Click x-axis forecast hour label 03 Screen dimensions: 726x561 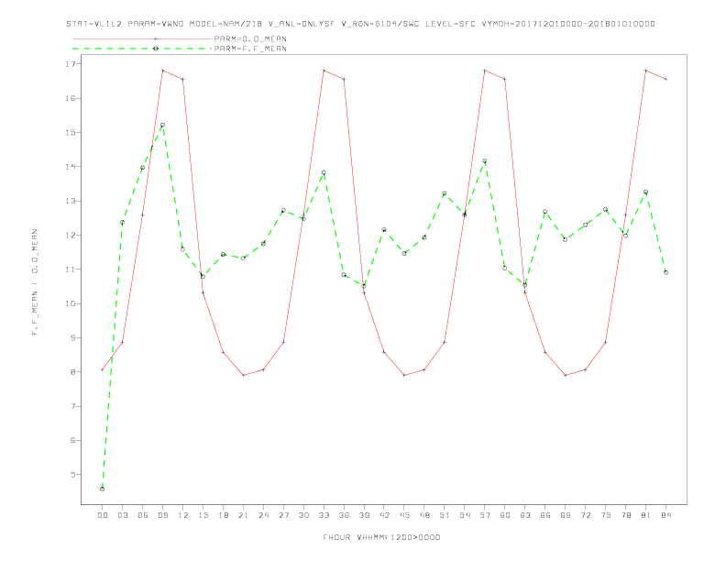click(122, 515)
